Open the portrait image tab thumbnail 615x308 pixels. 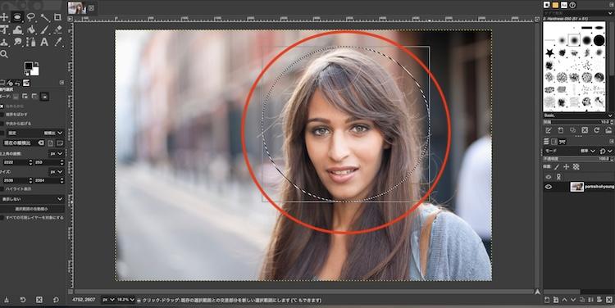coord(77,8)
